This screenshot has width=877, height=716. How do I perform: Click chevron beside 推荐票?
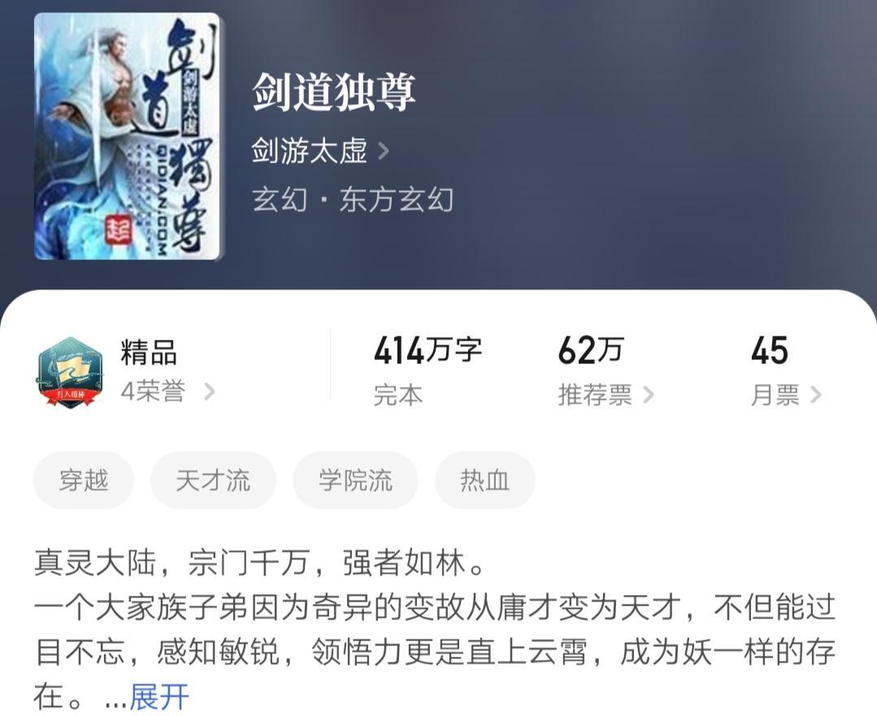tap(649, 395)
